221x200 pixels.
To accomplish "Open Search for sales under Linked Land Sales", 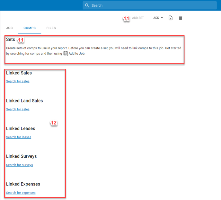I will [18, 109].
